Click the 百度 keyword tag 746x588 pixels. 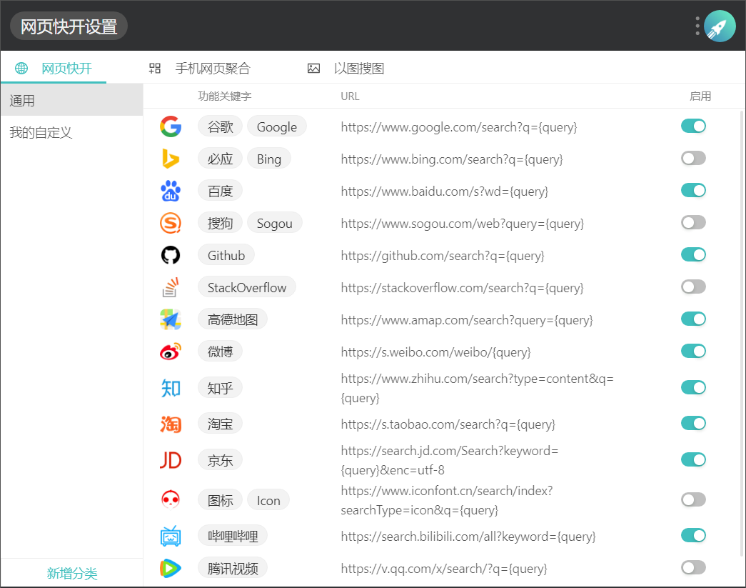pyautogui.click(x=221, y=191)
